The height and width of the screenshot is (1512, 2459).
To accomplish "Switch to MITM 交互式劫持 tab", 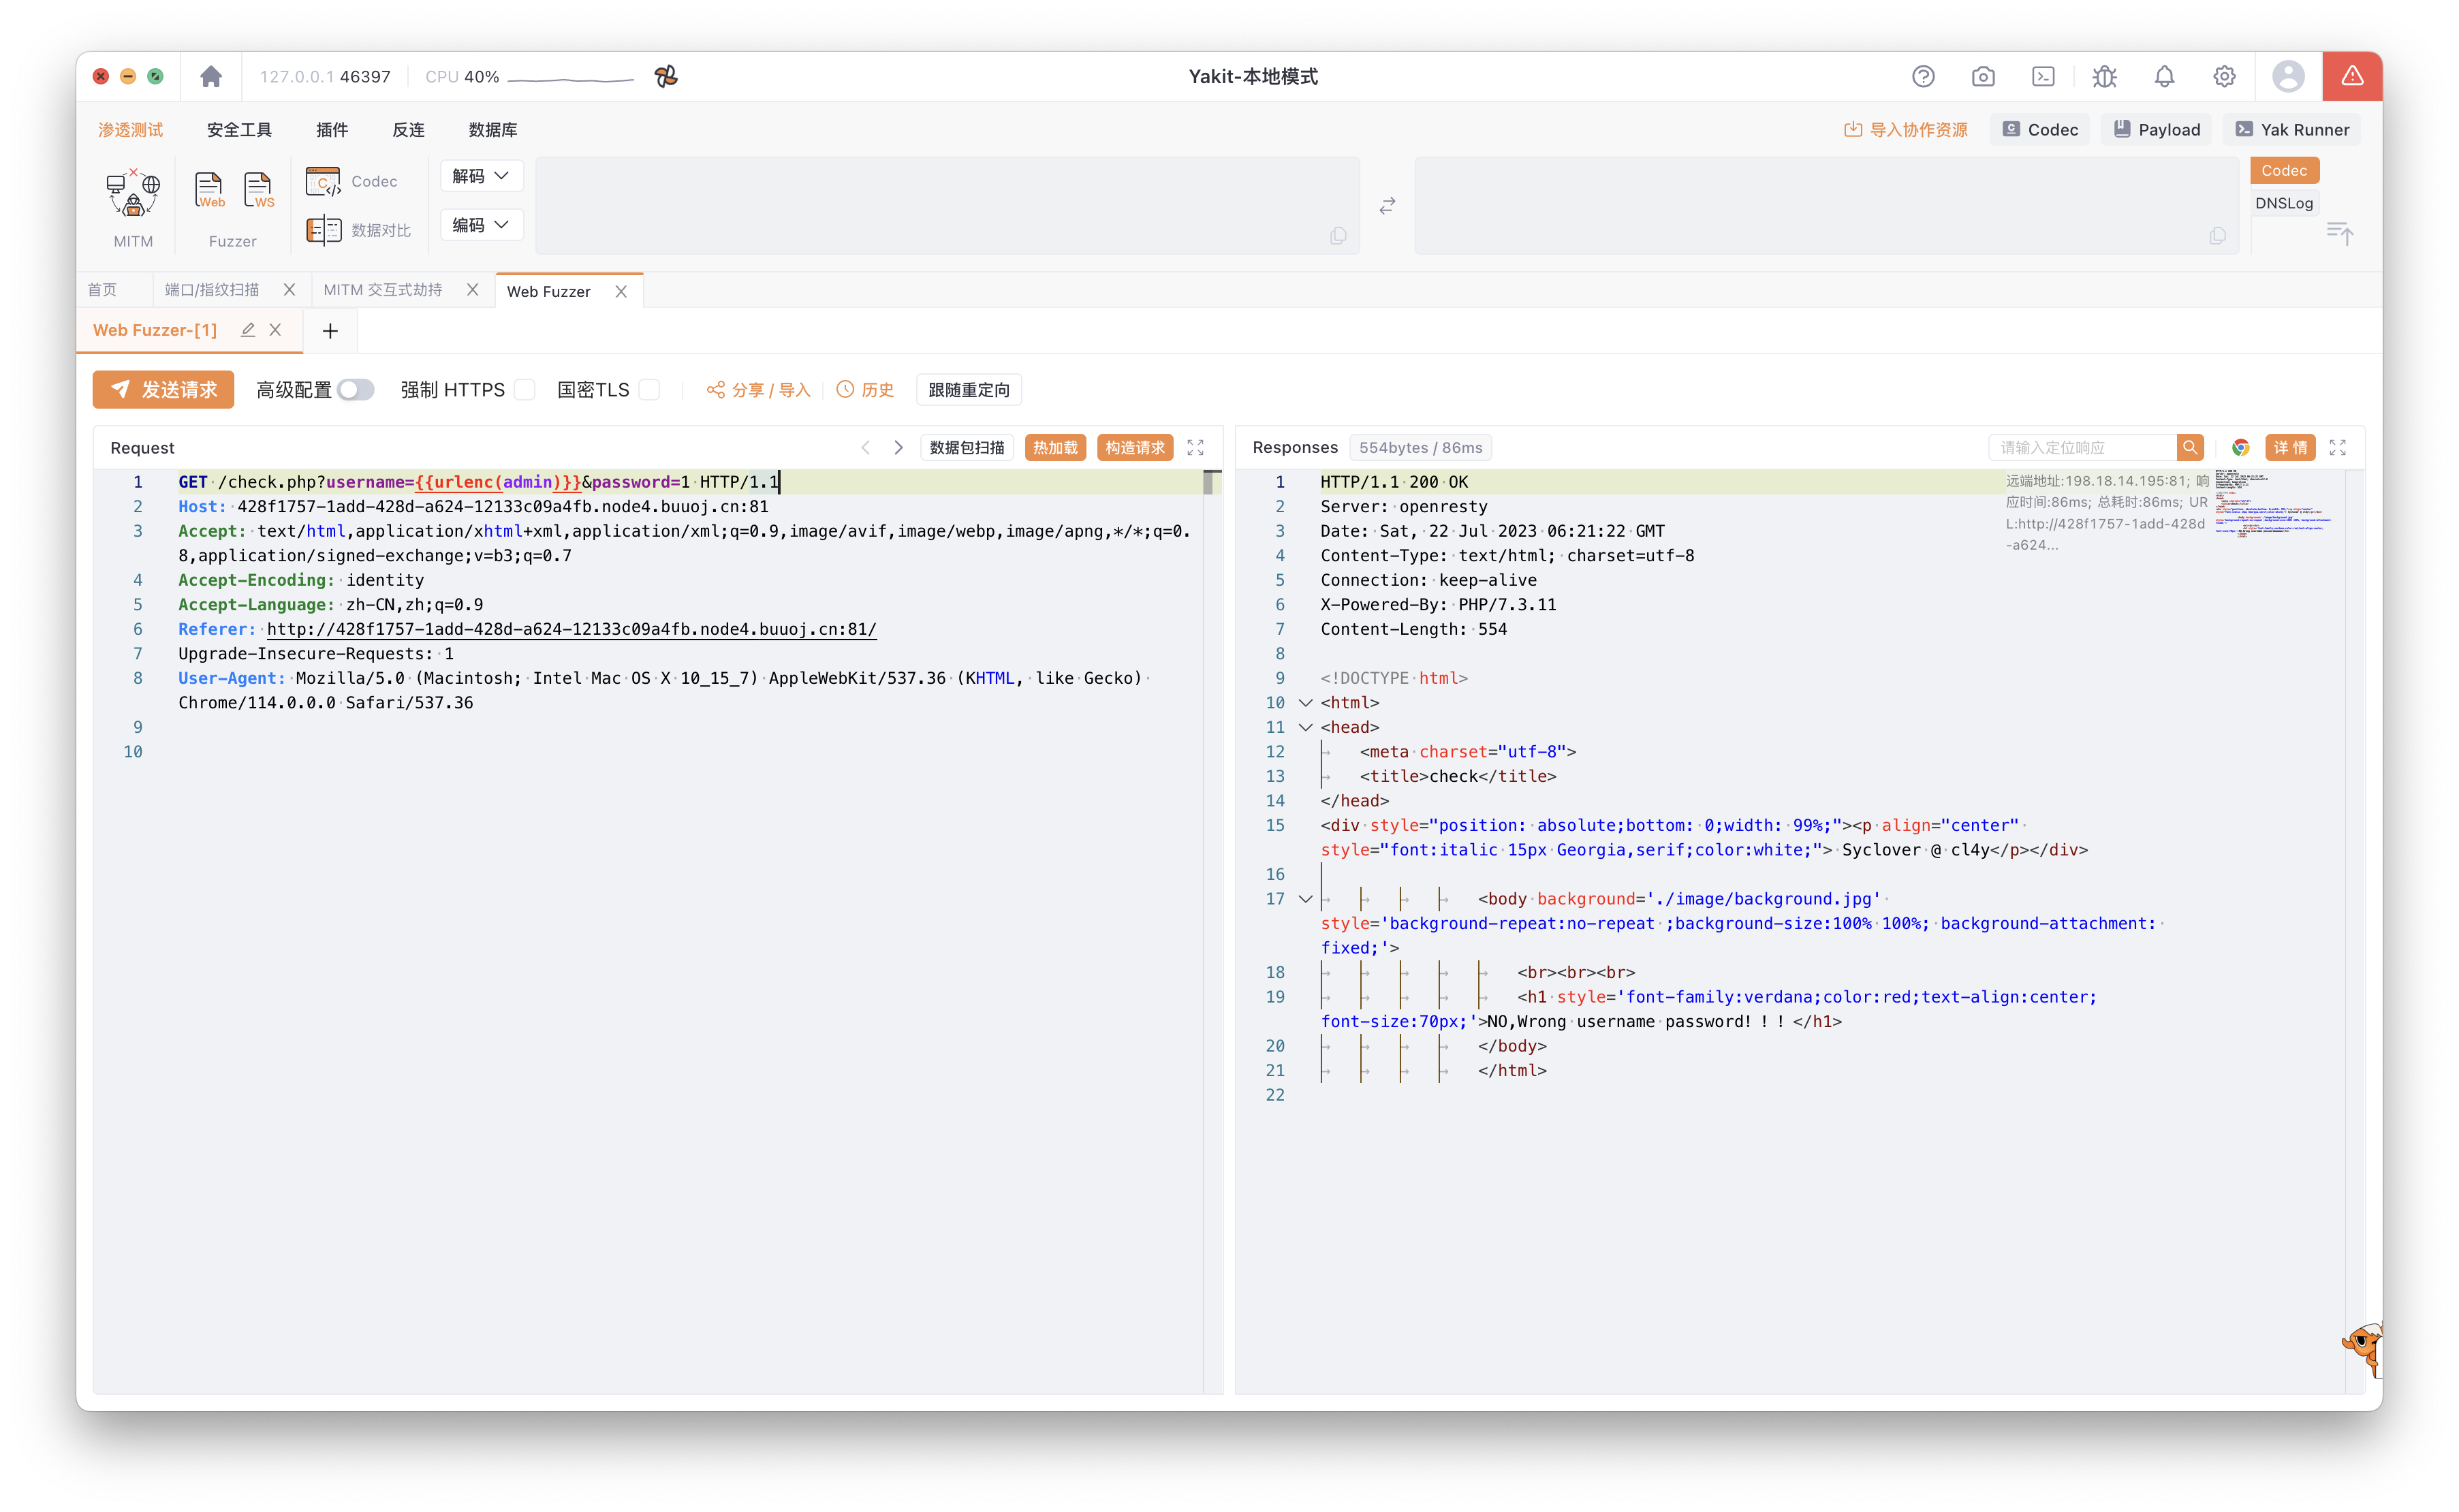I will click(383, 290).
